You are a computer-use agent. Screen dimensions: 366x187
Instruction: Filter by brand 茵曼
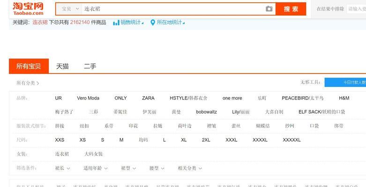tap(176, 112)
